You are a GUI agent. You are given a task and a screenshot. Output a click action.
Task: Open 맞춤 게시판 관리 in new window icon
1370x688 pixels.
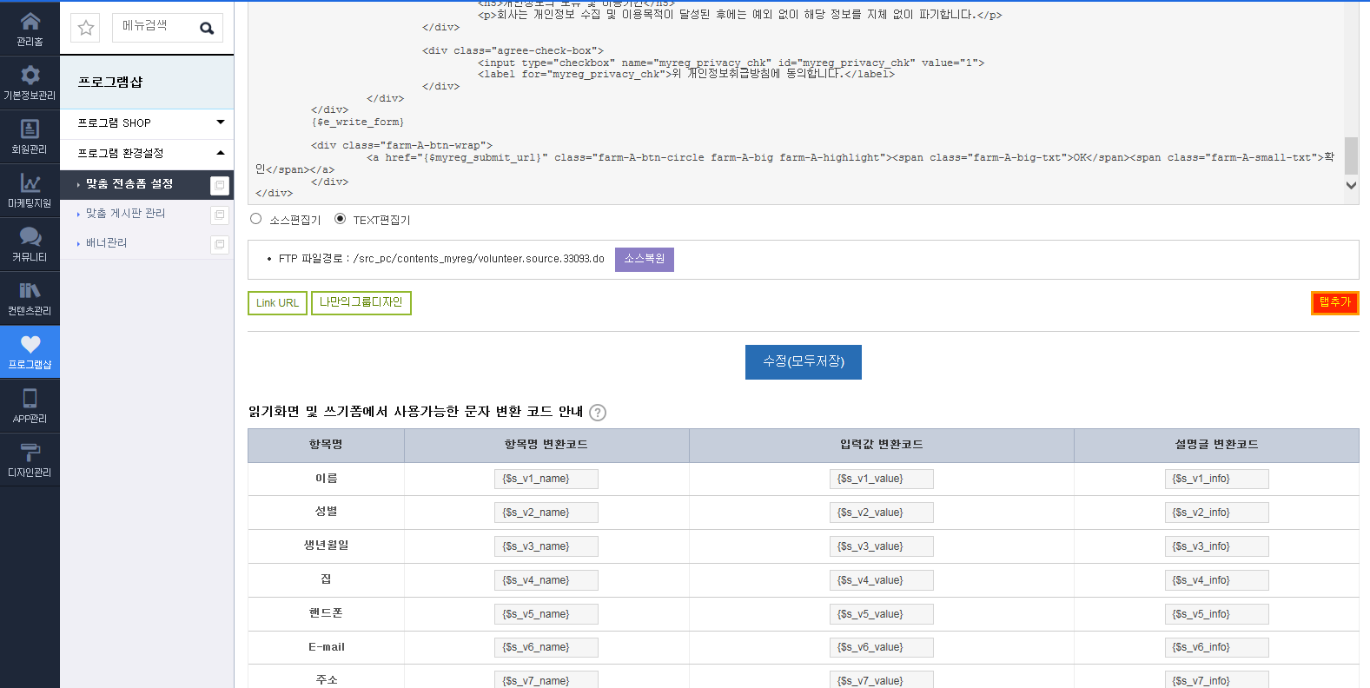click(220, 215)
